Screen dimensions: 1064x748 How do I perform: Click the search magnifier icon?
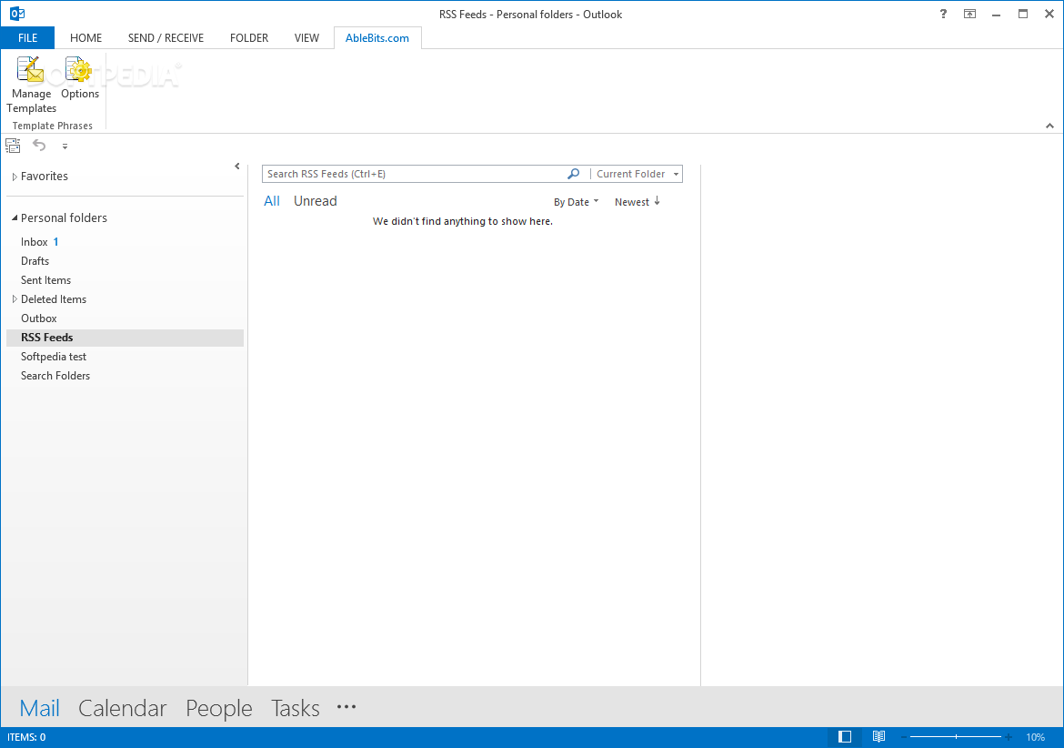tap(574, 174)
